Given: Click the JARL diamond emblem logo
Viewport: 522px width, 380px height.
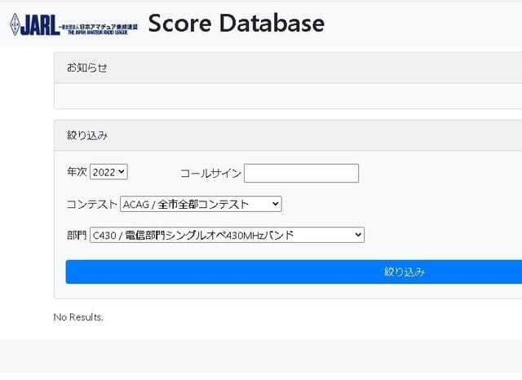Looking at the screenshot, I should [14, 25].
